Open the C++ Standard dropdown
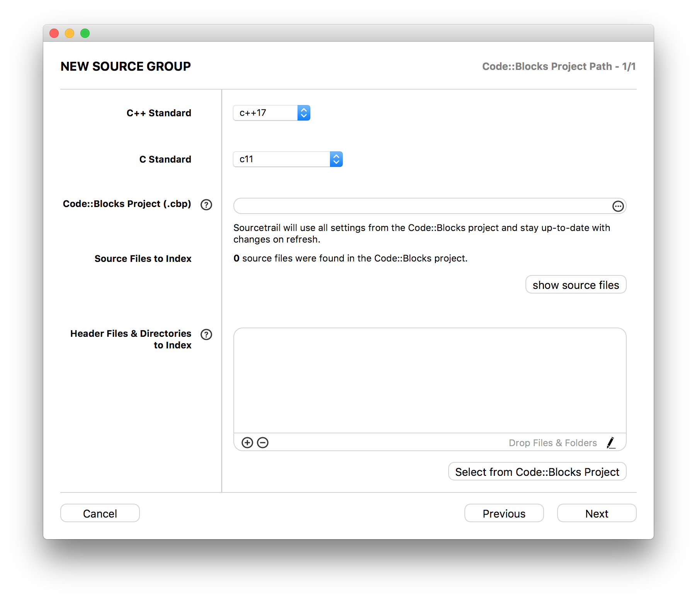The height and width of the screenshot is (601, 697). point(272,113)
